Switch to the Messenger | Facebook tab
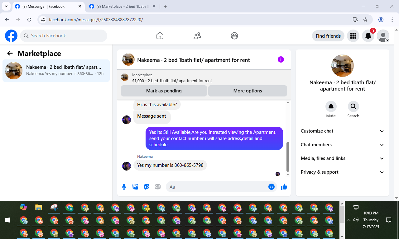This screenshot has height=239, width=399. (x=48, y=6)
